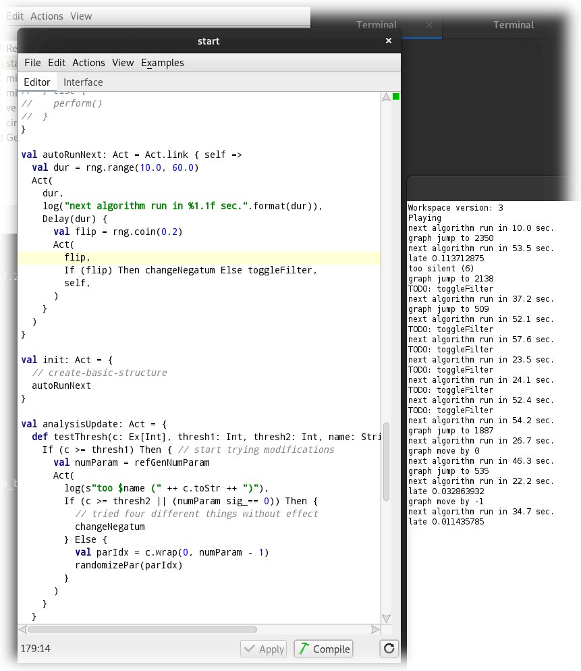Click the Compile button with hammer icon
The width and height of the screenshot is (581, 671).
click(324, 649)
